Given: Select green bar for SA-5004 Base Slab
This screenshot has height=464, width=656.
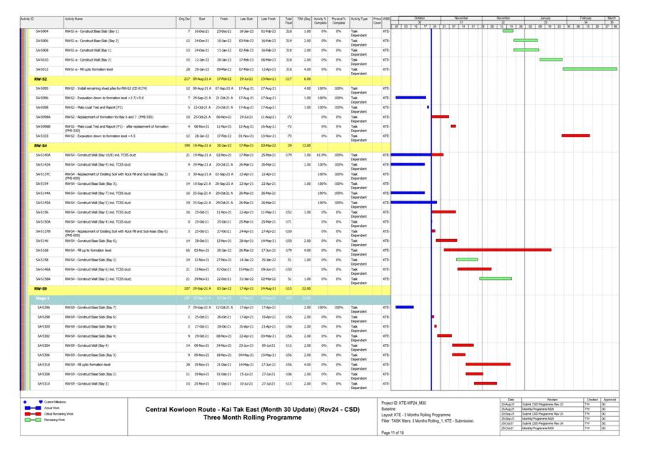Looking at the screenshot, I should click(508, 31).
